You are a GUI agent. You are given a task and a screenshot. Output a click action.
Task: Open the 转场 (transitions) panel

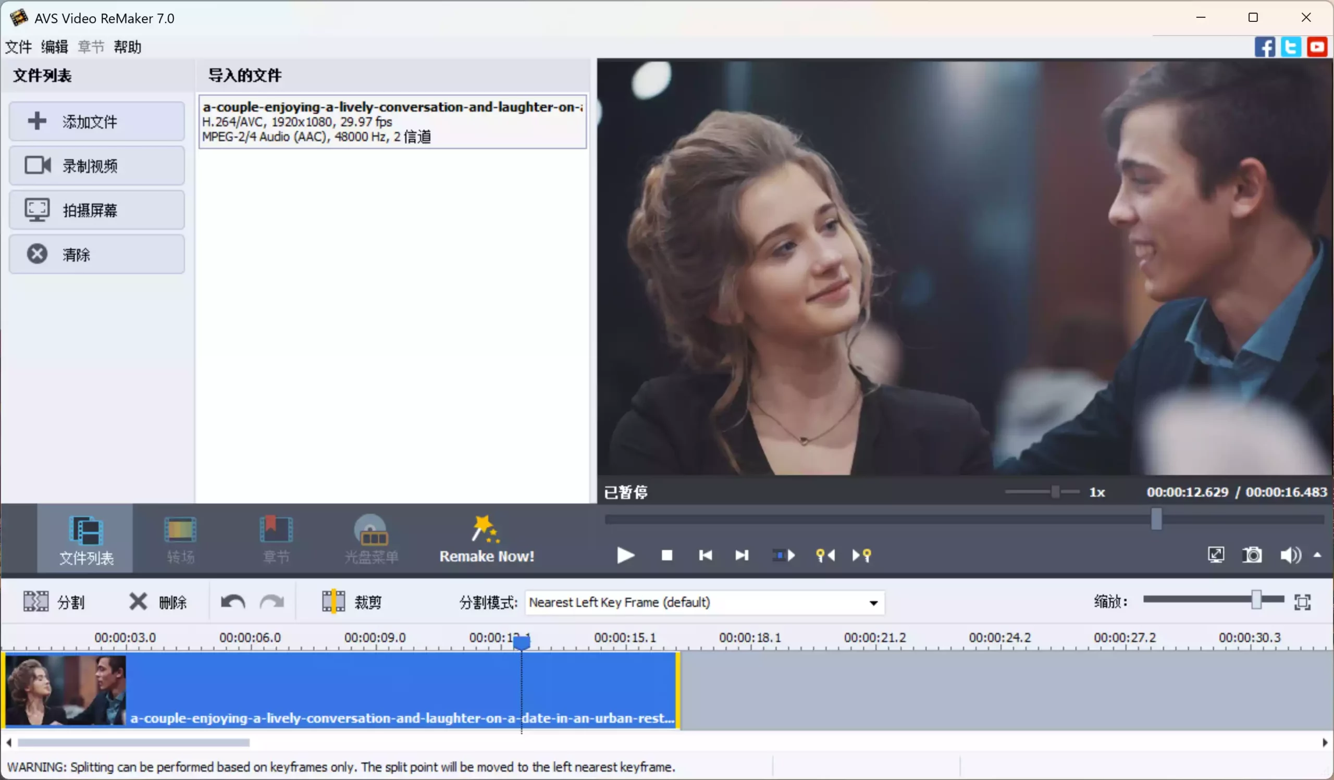point(180,538)
